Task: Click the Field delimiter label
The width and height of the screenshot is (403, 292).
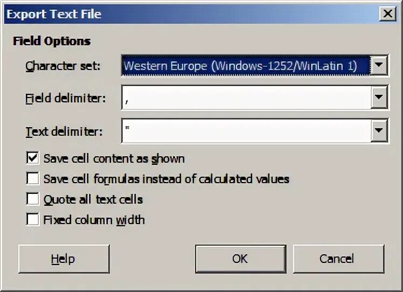Action: 65,99
